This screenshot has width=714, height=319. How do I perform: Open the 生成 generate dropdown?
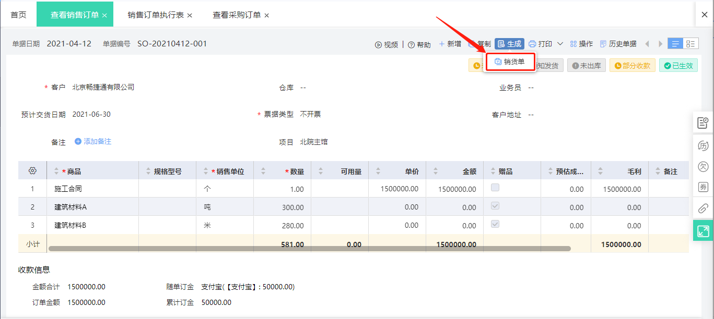[509, 44]
